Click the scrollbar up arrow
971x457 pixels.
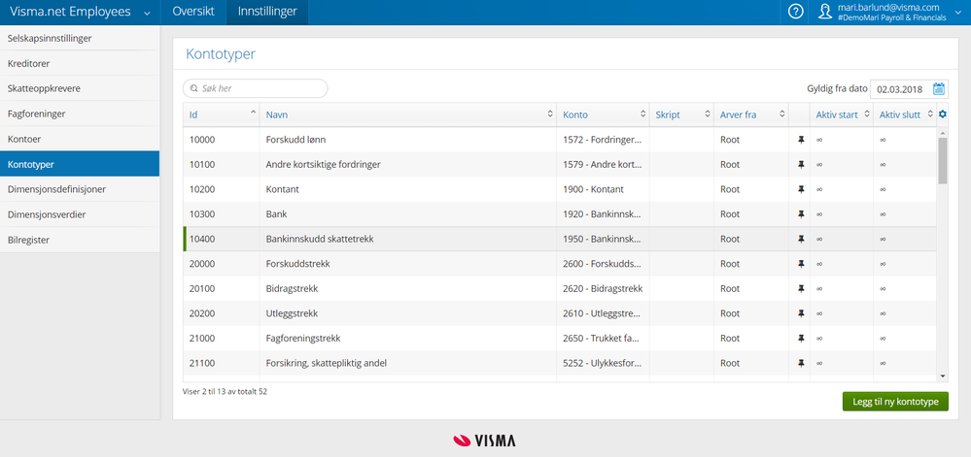click(x=943, y=132)
